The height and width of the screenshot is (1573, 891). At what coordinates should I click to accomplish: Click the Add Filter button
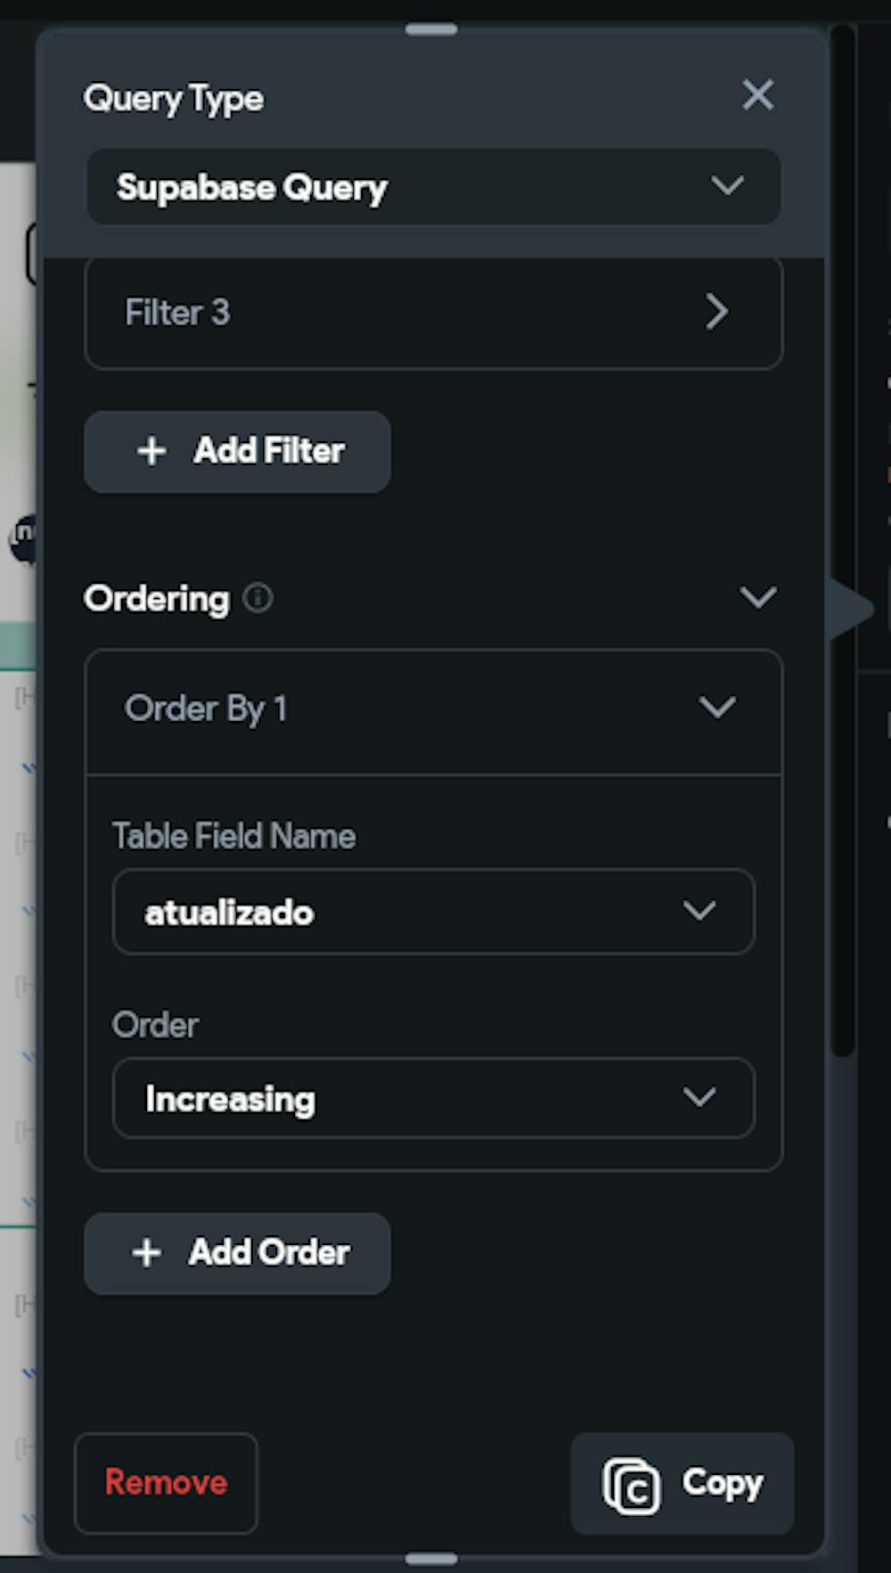click(x=237, y=452)
